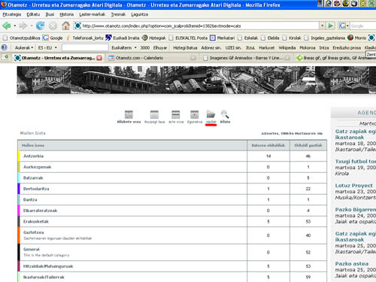
Task: Open the Otamotzpublikoa bookmark
Action: coord(22,38)
